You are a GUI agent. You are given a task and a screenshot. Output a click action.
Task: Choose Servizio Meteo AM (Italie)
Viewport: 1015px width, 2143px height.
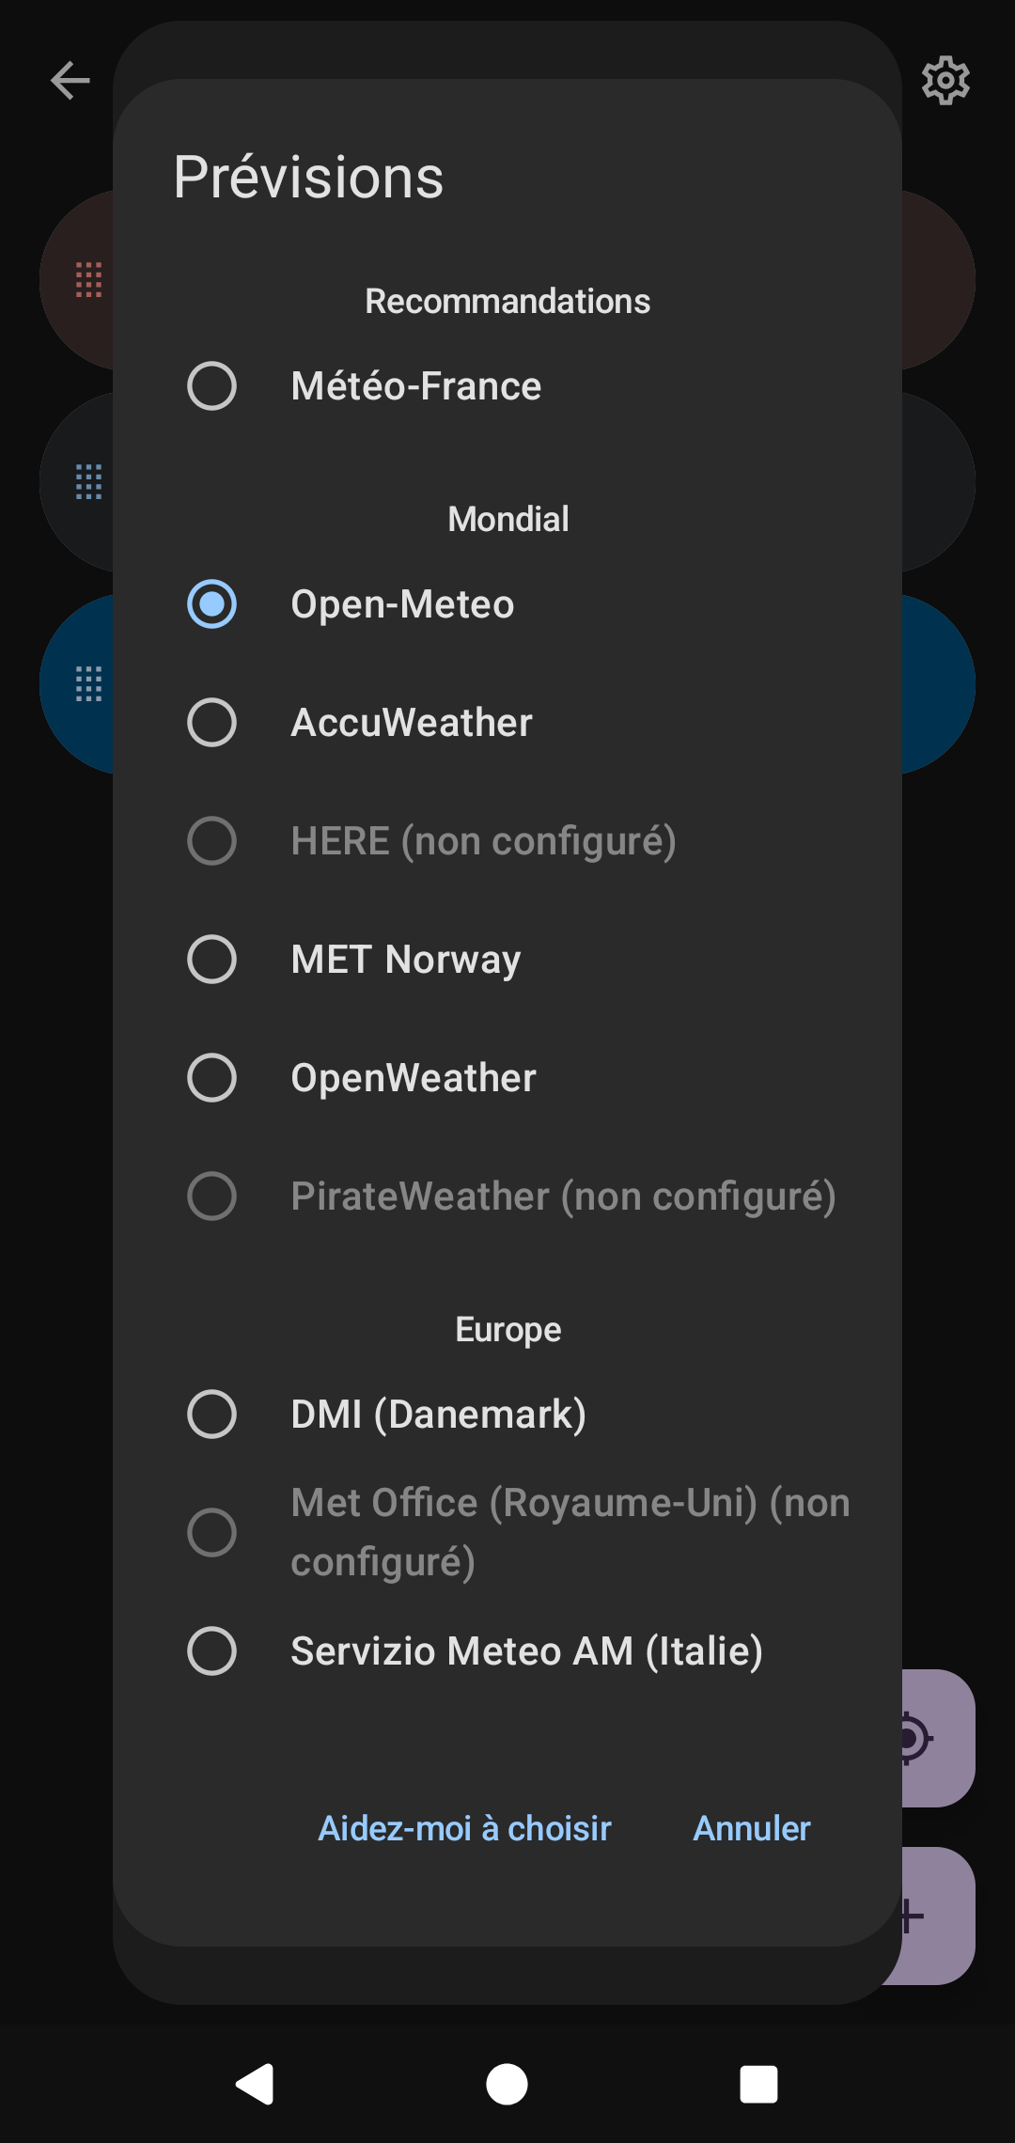212,1651
